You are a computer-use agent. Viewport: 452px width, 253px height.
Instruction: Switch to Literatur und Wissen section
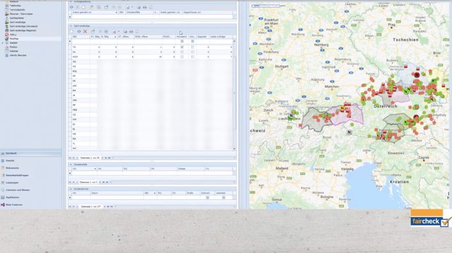(x=17, y=190)
